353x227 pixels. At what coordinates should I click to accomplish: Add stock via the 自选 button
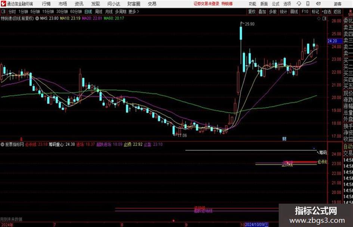tap(326, 12)
